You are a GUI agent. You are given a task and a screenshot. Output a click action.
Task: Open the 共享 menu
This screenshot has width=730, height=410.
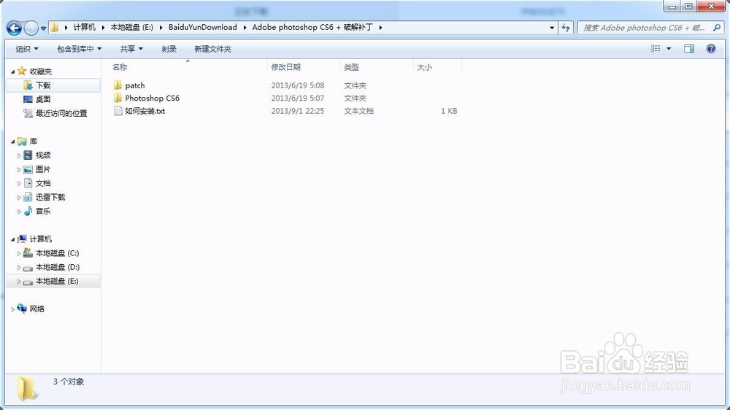(131, 49)
